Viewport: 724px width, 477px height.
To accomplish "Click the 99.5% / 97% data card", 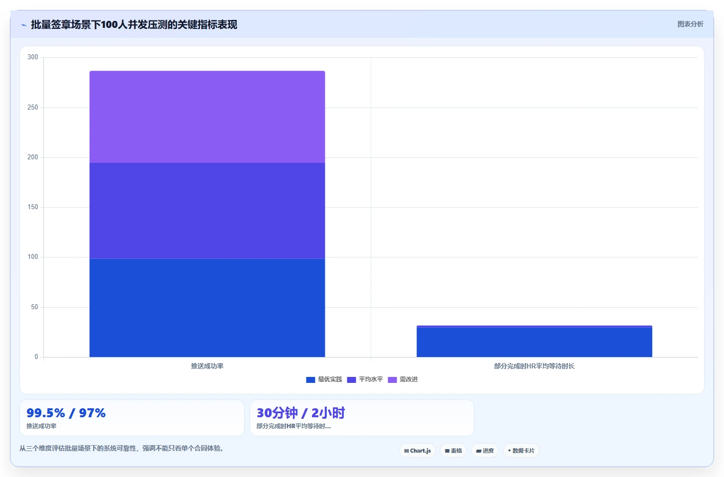I will click(132, 418).
